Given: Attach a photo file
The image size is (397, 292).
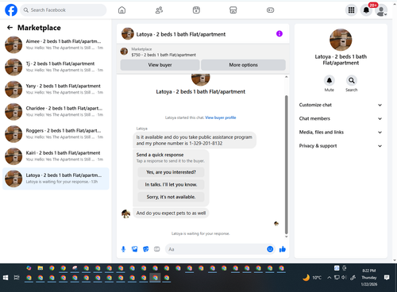Looking at the screenshot, I should tap(135, 249).
